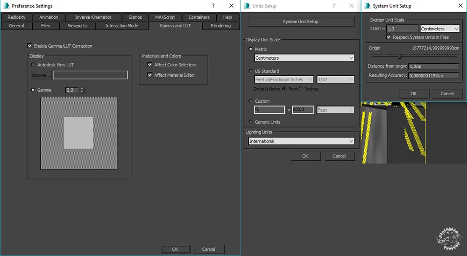The image size is (467, 256).
Task: Click the LUT file path field
Action: point(91,75)
